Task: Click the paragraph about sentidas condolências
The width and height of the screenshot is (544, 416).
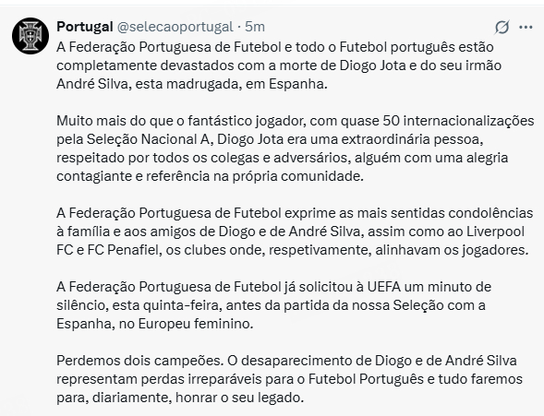Action: coord(295,232)
